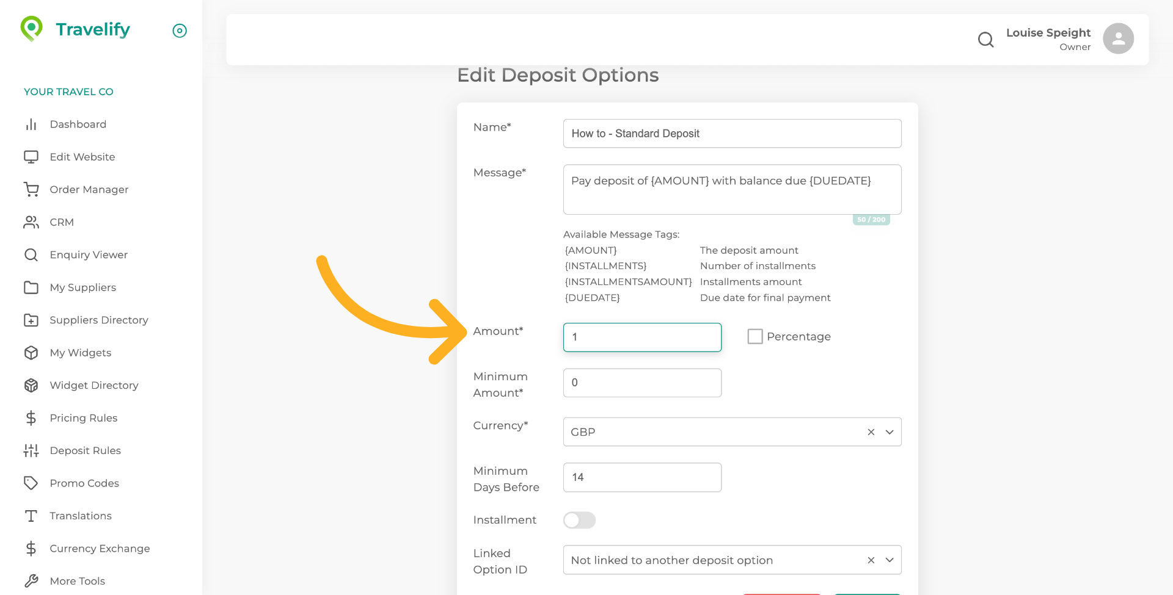Image resolution: width=1173 pixels, height=595 pixels.
Task: Select the Order Manager cart icon
Action: pos(31,189)
